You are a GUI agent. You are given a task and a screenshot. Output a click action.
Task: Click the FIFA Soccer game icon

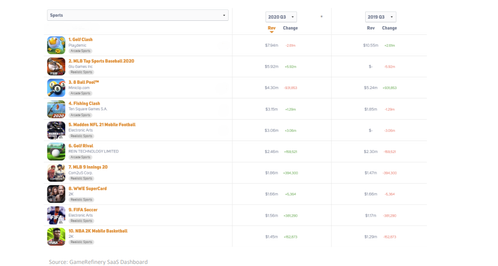click(x=56, y=216)
